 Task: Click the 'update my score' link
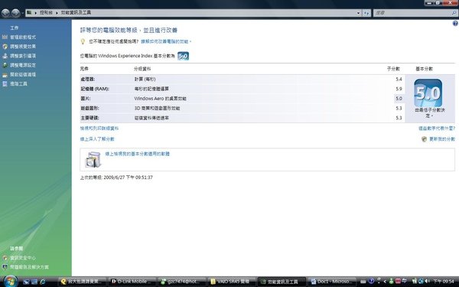point(442,139)
